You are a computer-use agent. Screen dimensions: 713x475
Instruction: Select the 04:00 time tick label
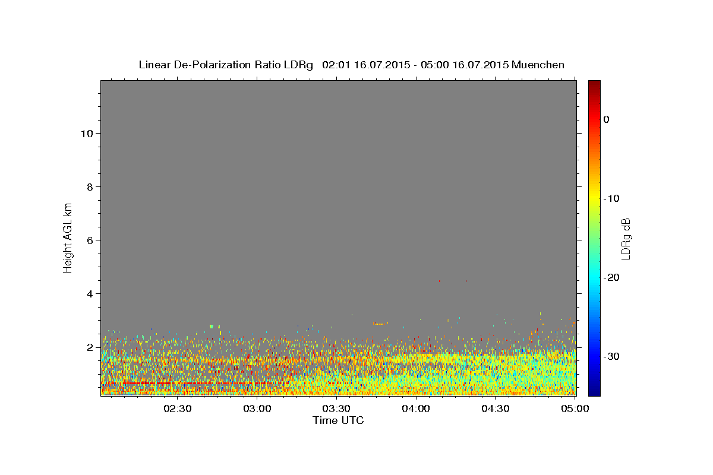[416, 408]
